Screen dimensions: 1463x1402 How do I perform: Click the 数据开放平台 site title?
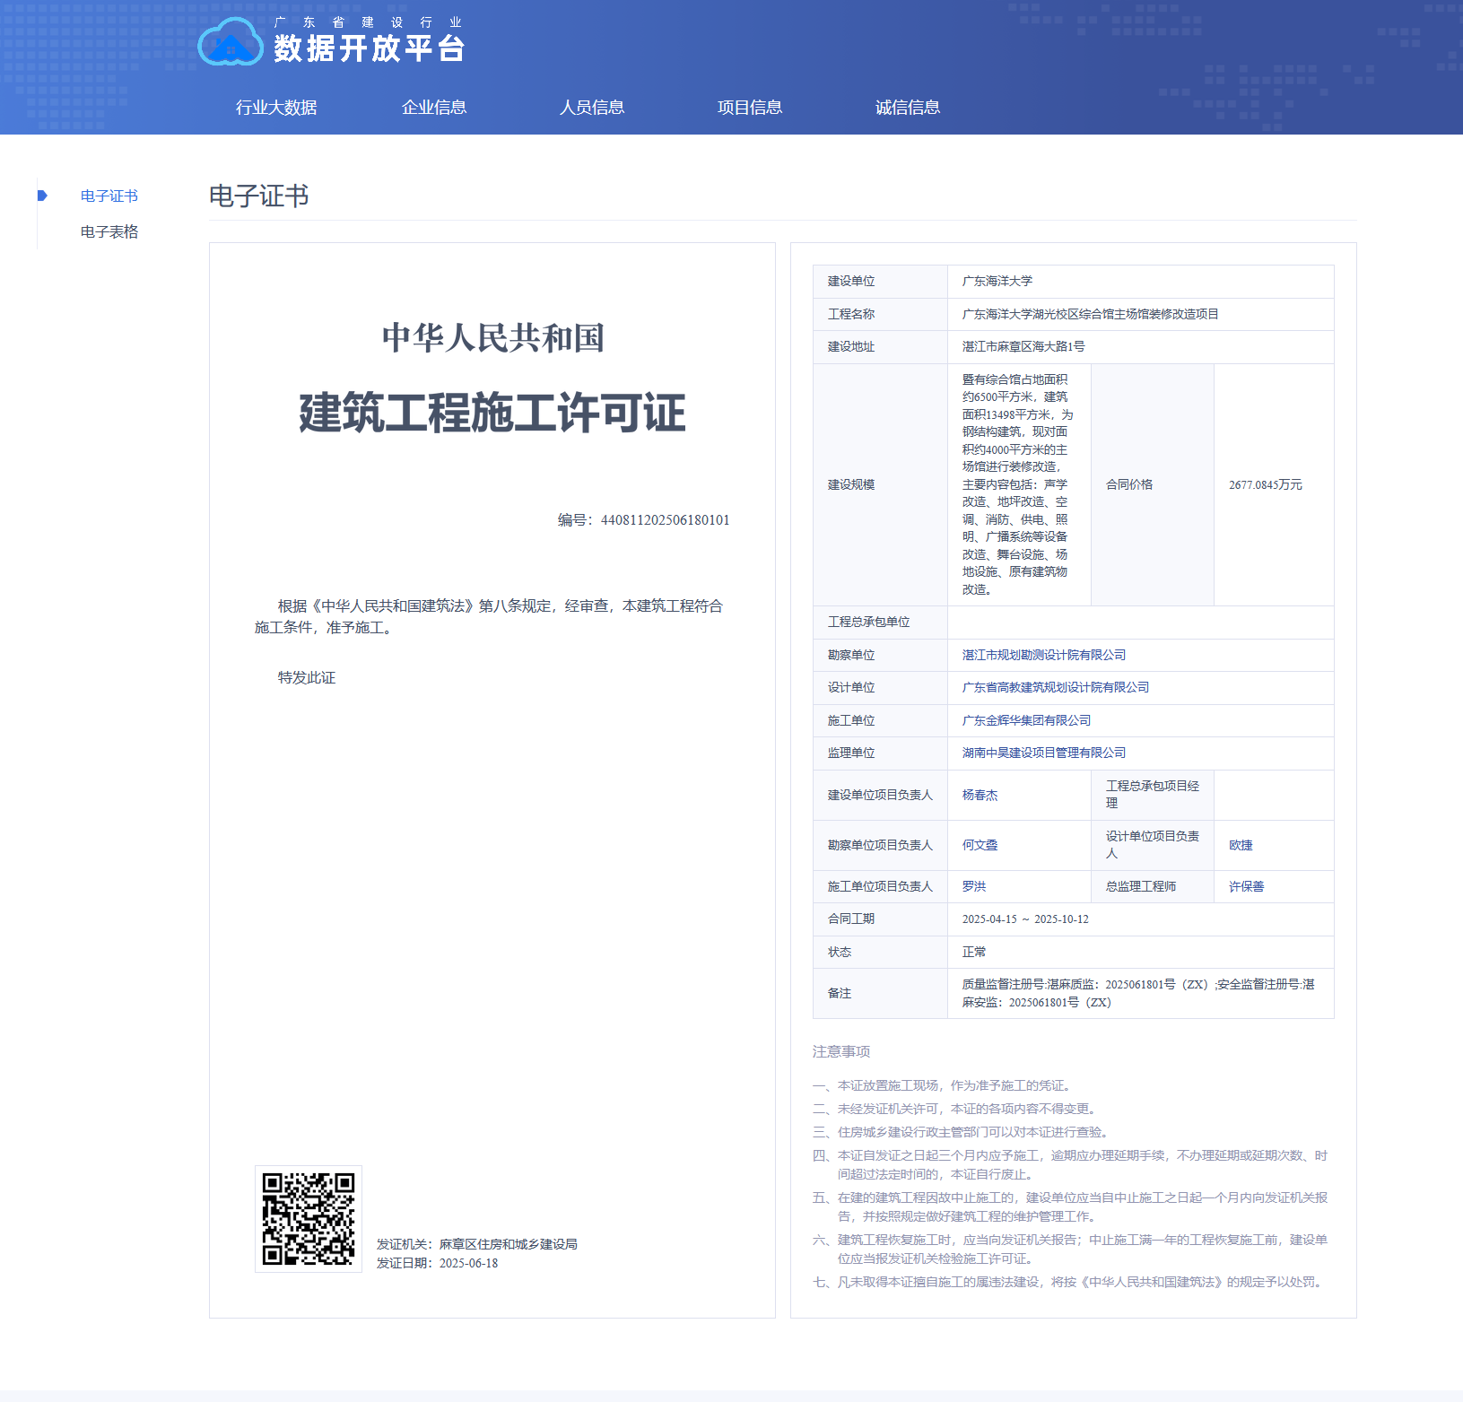[369, 48]
